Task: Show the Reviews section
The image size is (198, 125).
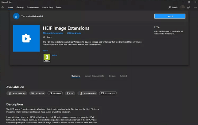Action: click(x=112, y=76)
